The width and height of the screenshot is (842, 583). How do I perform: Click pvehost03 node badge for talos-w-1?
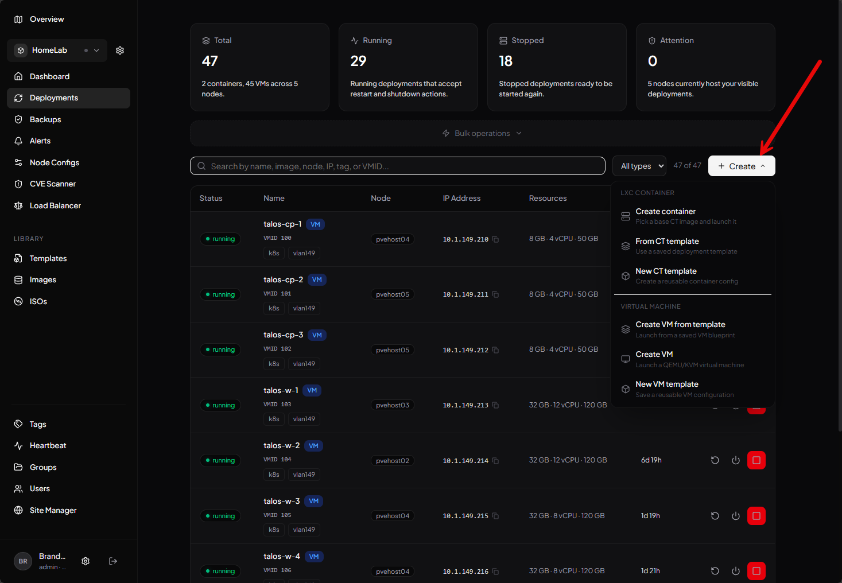pos(393,405)
